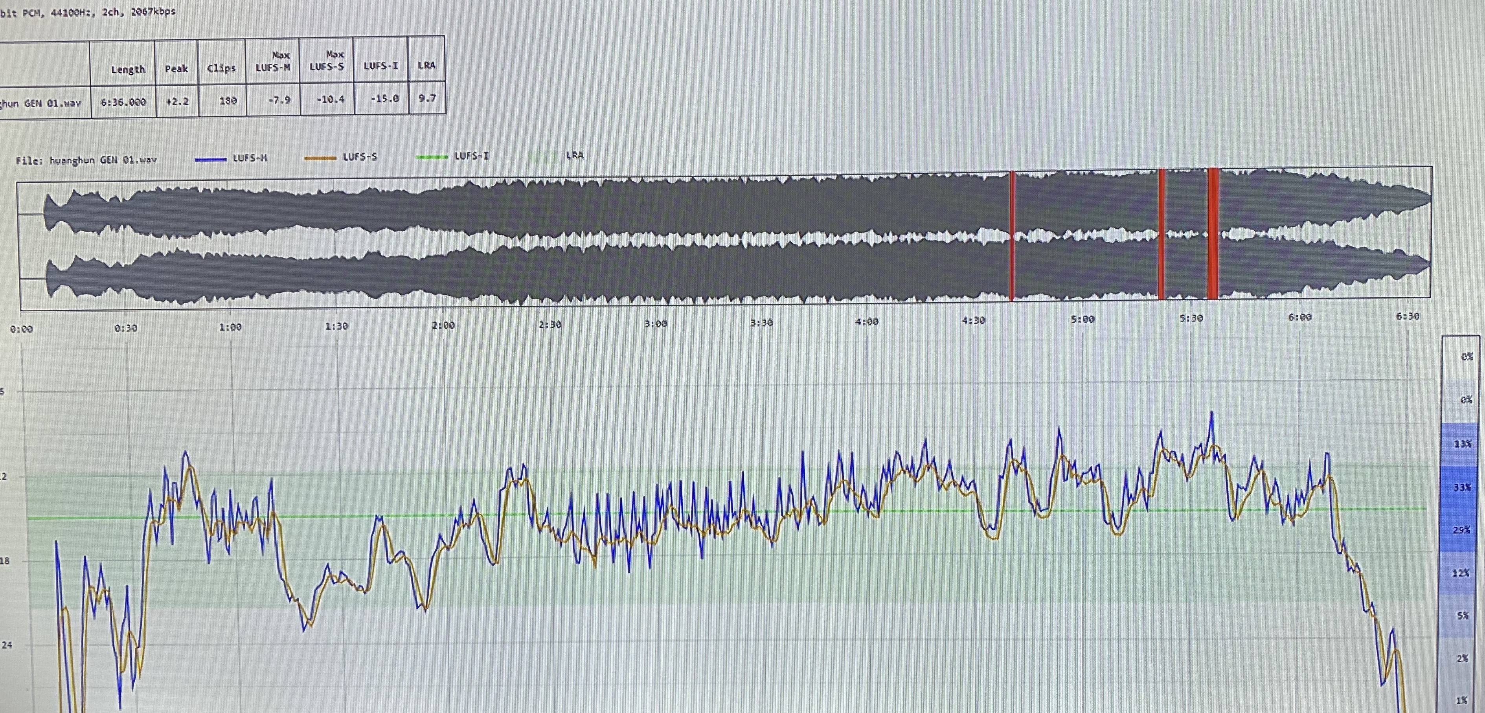The image size is (1485, 713).
Task: Click the green LUFS-I legend line
Action: [x=432, y=157]
